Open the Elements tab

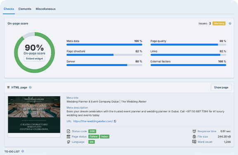click(25, 9)
